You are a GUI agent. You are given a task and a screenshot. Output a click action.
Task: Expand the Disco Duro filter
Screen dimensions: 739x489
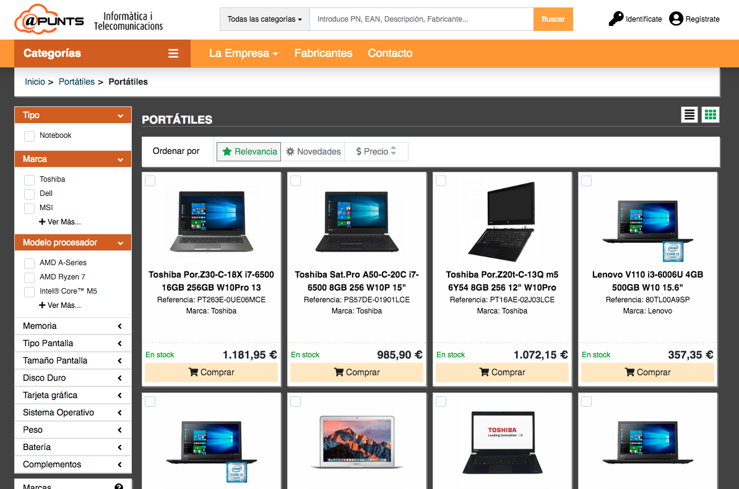(73, 378)
